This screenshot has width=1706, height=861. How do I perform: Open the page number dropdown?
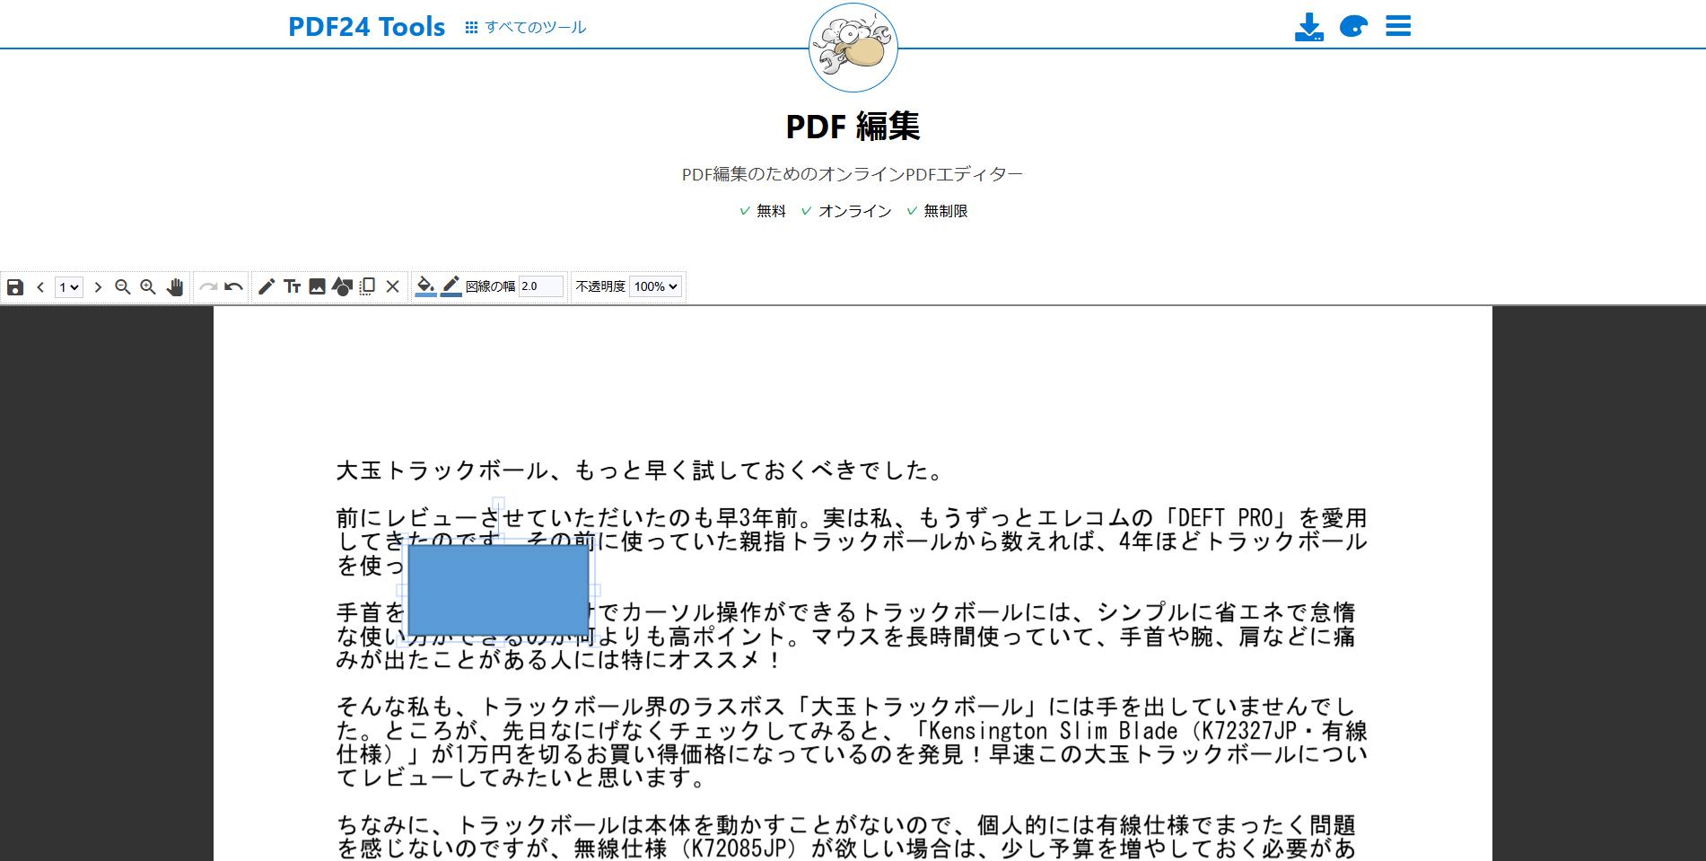[69, 287]
